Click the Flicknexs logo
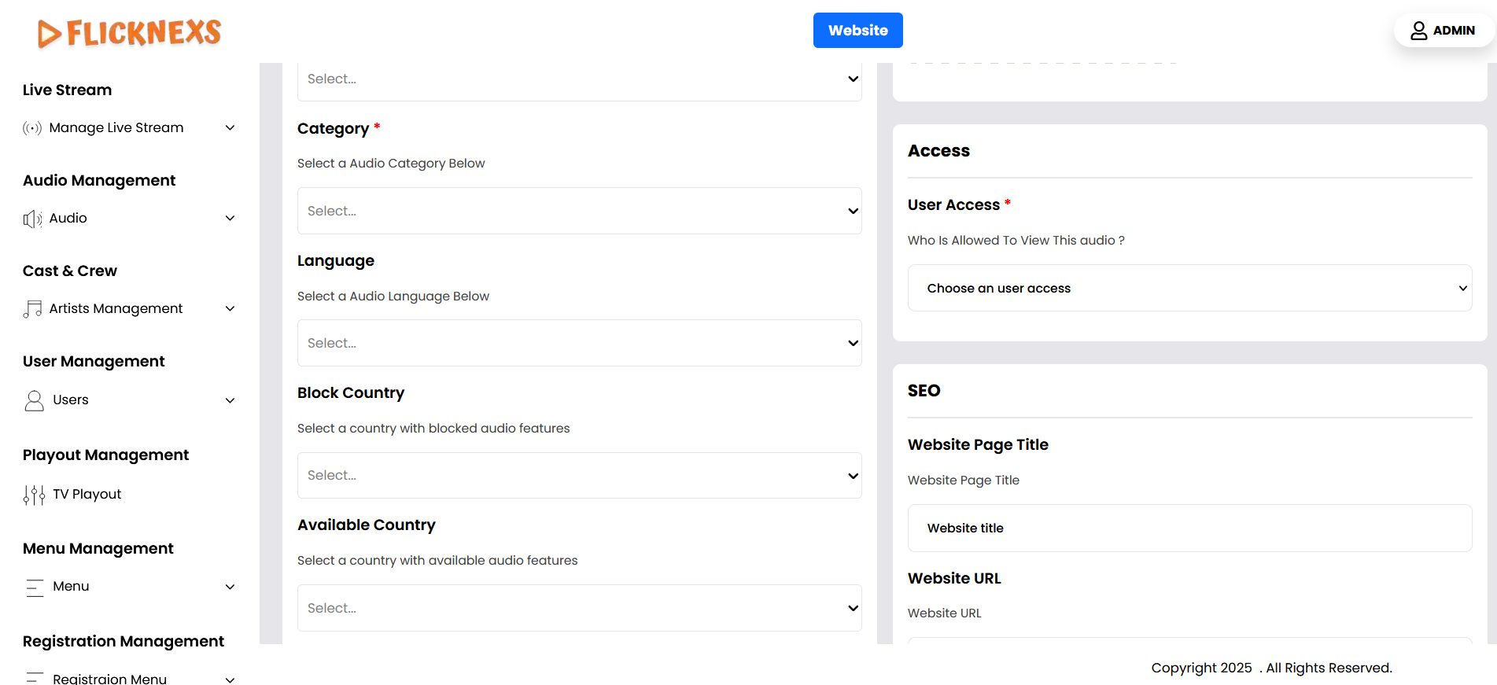1497x685 pixels. click(x=130, y=32)
